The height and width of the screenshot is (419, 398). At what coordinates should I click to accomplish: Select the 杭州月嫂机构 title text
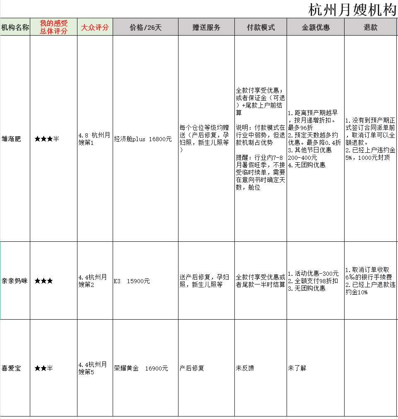[x=353, y=10]
